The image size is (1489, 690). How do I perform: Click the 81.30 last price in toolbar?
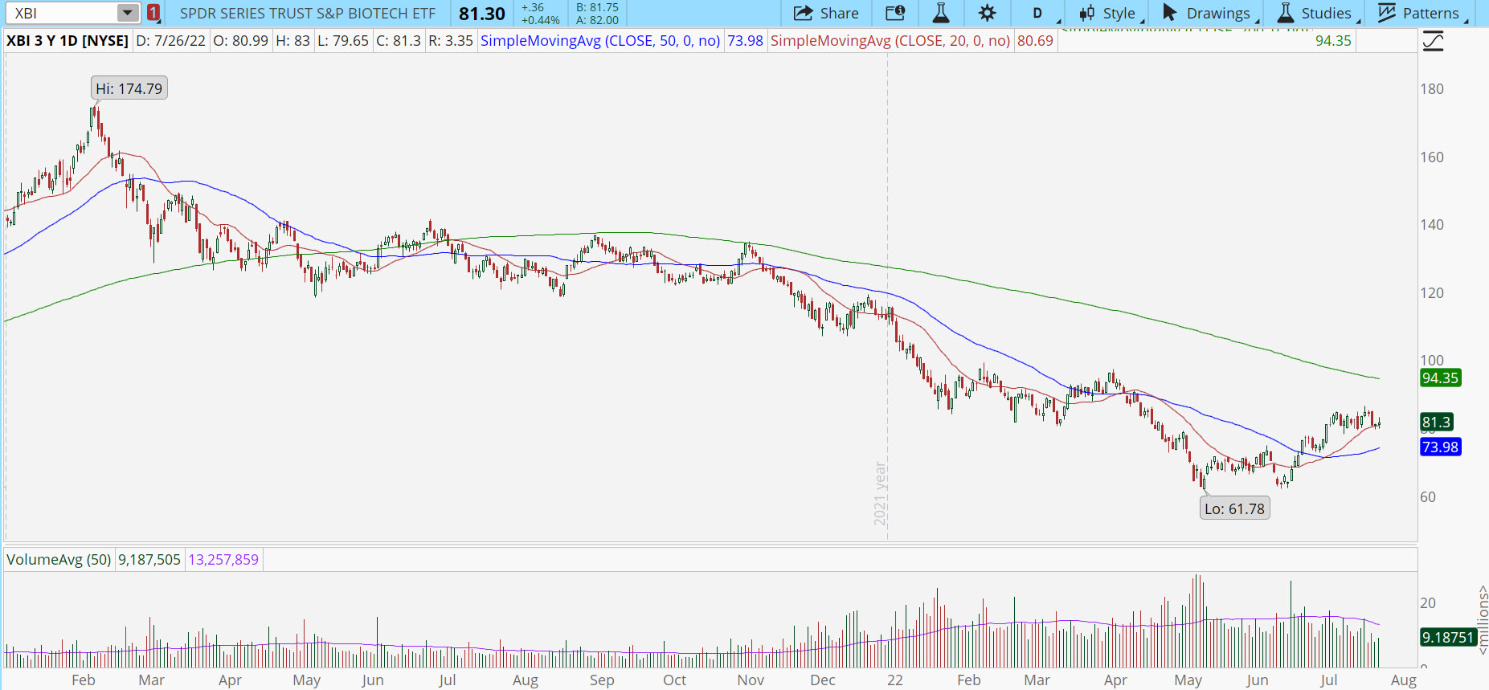point(482,14)
